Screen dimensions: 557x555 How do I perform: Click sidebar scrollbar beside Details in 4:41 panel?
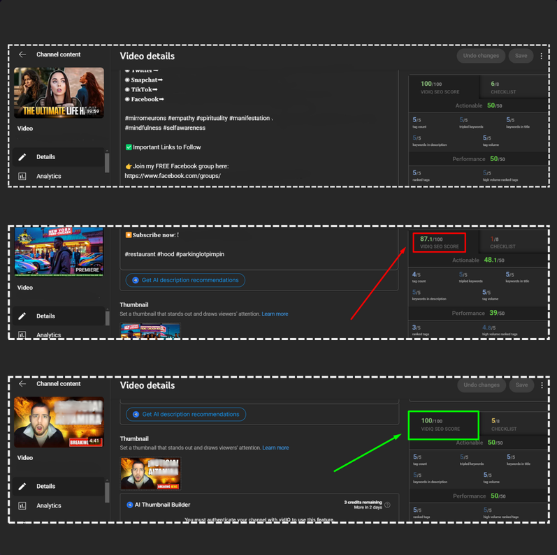click(x=107, y=492)
